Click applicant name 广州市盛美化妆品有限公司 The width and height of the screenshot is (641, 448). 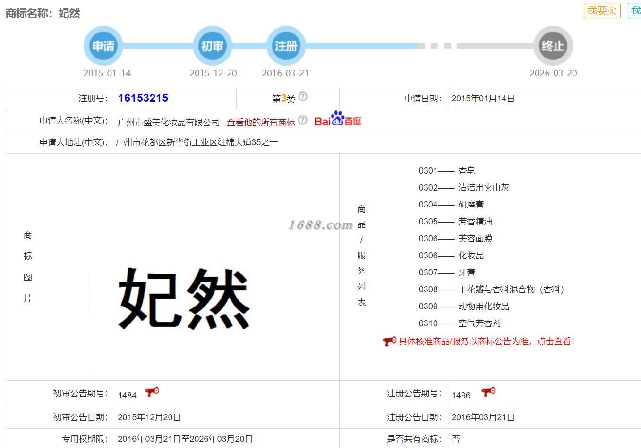click(x=169, y=122)
